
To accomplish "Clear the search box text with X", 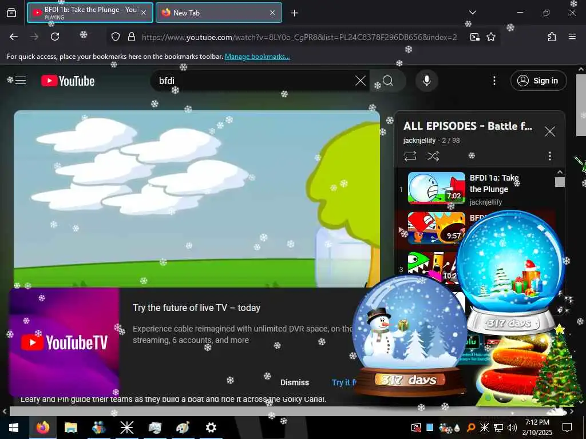I will [x=361, y=81].
